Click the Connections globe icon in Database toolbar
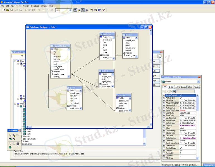 tap(10, 147)
